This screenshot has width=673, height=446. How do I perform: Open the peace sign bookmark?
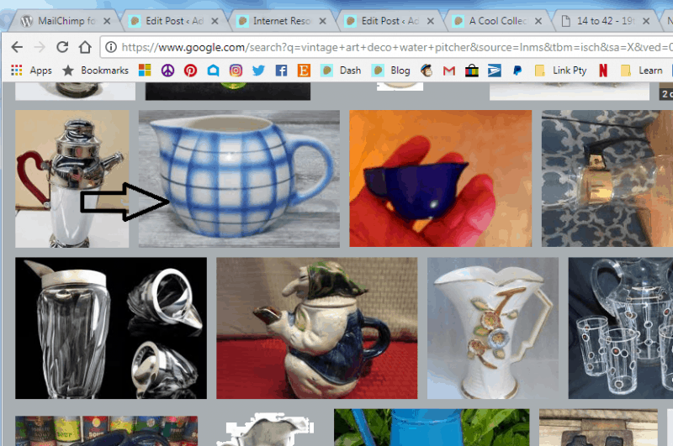(x=167, y=71)
